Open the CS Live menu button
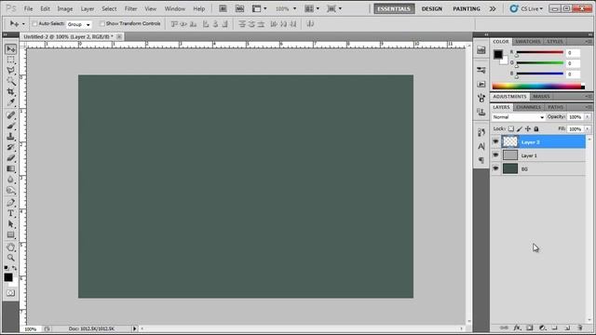Image resolution: width=596 pixels, height=335 pixels. pyautogui.click(x=526, y=8)
